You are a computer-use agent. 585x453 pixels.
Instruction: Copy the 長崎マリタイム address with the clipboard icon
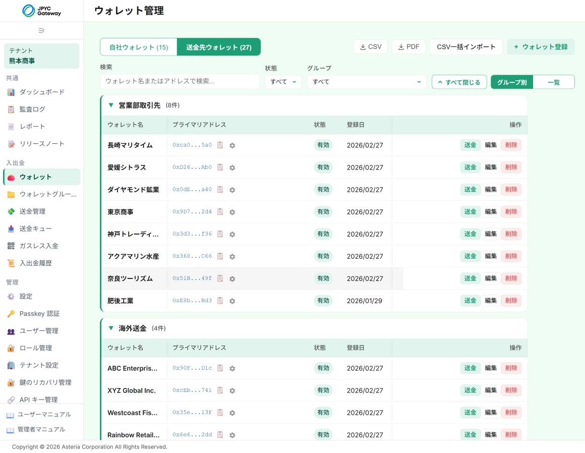(220, 145)
